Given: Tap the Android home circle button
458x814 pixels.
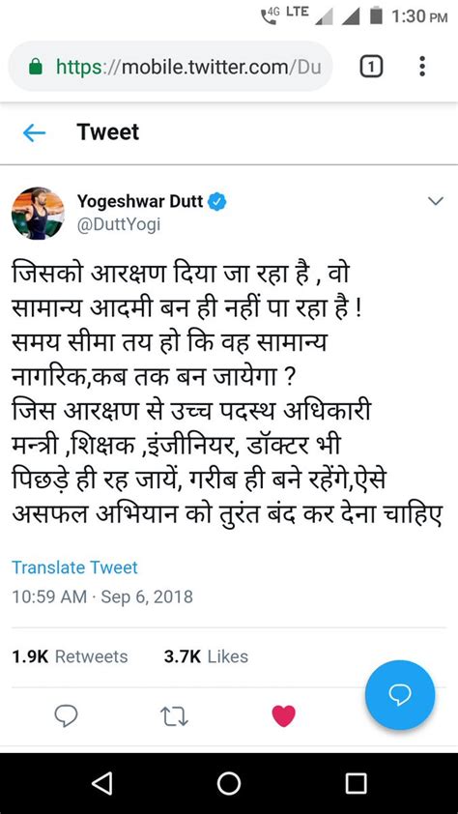Looking at the screenshot, I should (229, 783).
